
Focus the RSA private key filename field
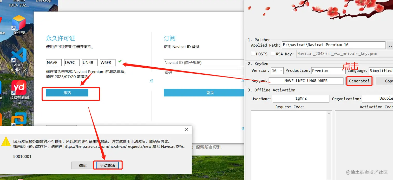pos(344,54)
